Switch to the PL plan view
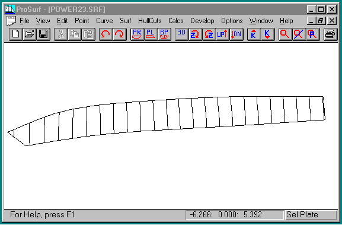Image resolution: width=342 pixels, height=225 pixels. (151, 34)
